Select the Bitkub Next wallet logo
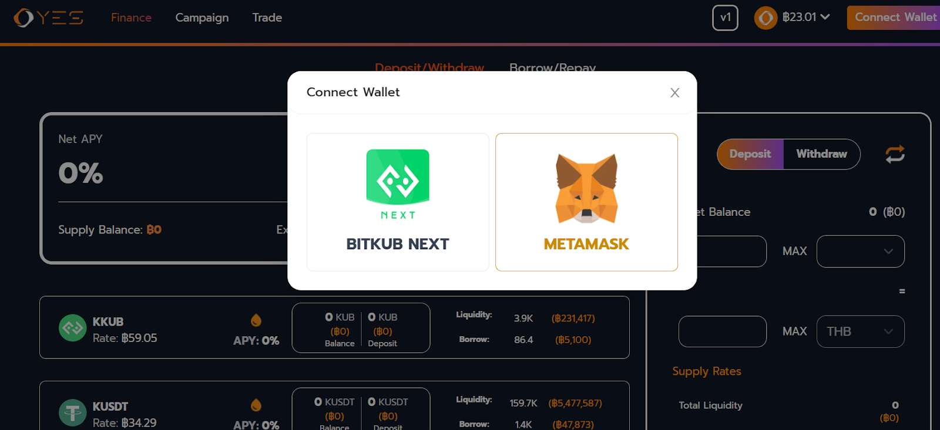The image size is (940, 430). coord(398,183)
